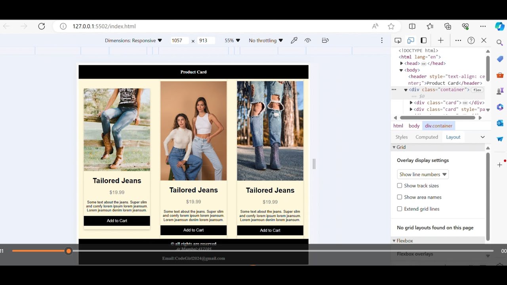Click Add to Cart on middle product card
The image size is (507, 285).
pyautogui.click(x=193, y=230)
